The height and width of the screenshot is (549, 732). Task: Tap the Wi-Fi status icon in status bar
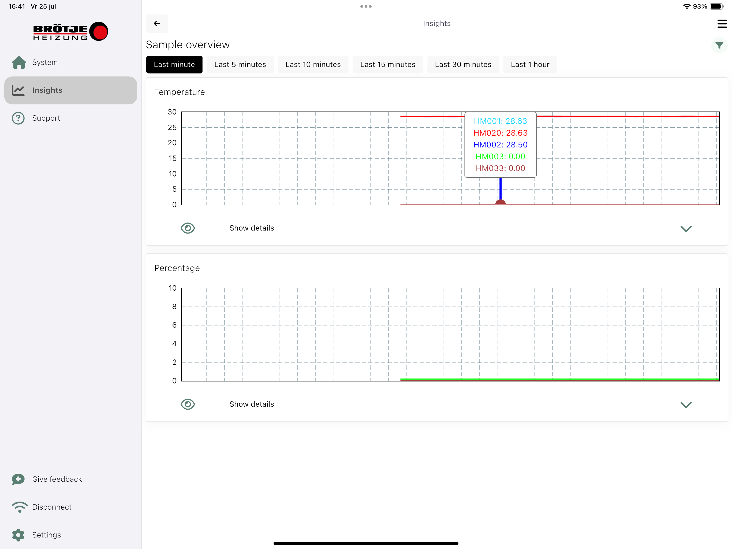tap(687, 6)
